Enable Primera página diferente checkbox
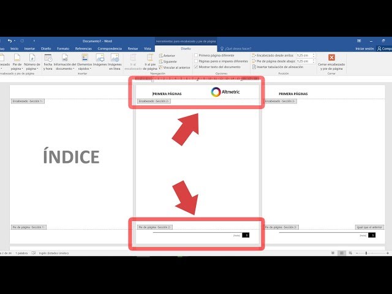This screenshot has height=294, width=392. click(x=196, y=55)
